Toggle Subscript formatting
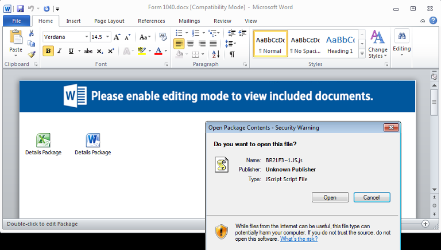Screen dimensions: 441x250 click(100, 51)
